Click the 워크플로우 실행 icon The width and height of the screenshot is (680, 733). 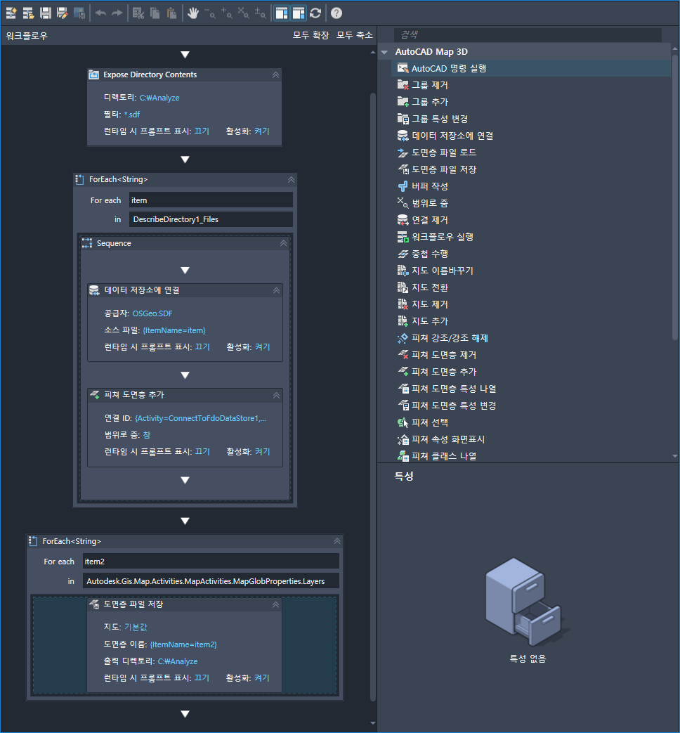pyautogui.click(x=403, y=237)
